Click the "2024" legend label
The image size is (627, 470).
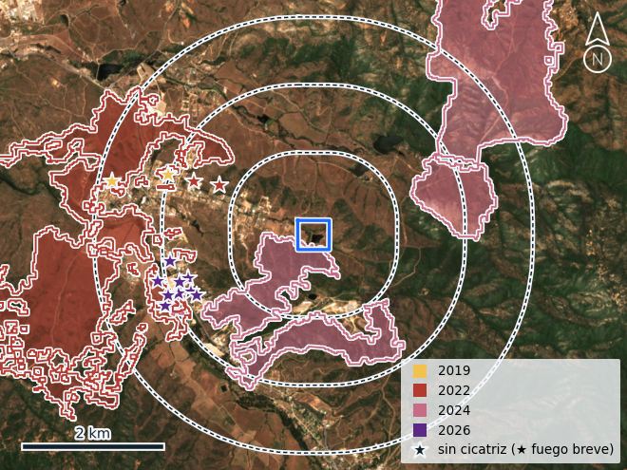point(454,410)
